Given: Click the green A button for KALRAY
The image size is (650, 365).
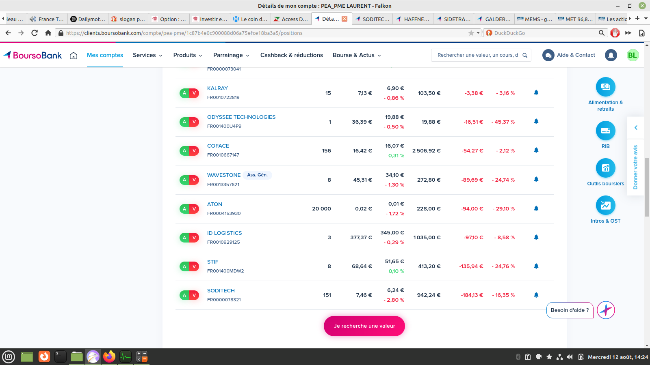Looking at the screenshot, I should [x=184, y=93].
